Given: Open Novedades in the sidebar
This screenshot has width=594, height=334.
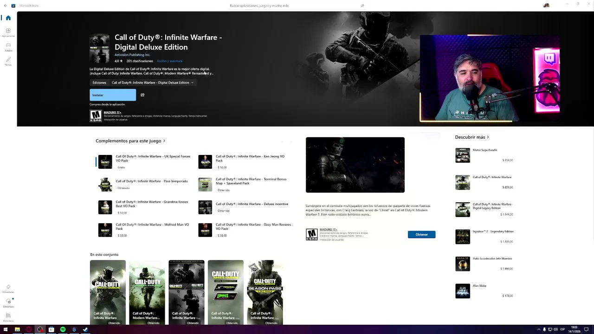Looking at the screenshot, I should [x=8, y=289].
